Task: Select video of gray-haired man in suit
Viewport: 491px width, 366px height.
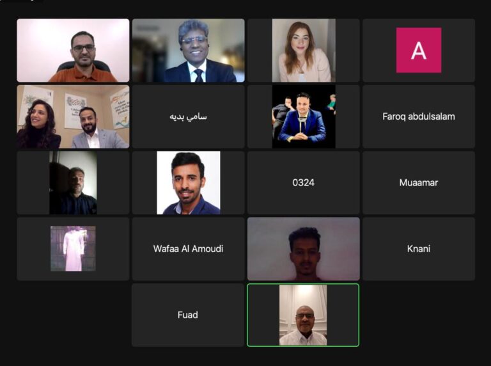Action: pyautogui.click(x=188, y=51)
